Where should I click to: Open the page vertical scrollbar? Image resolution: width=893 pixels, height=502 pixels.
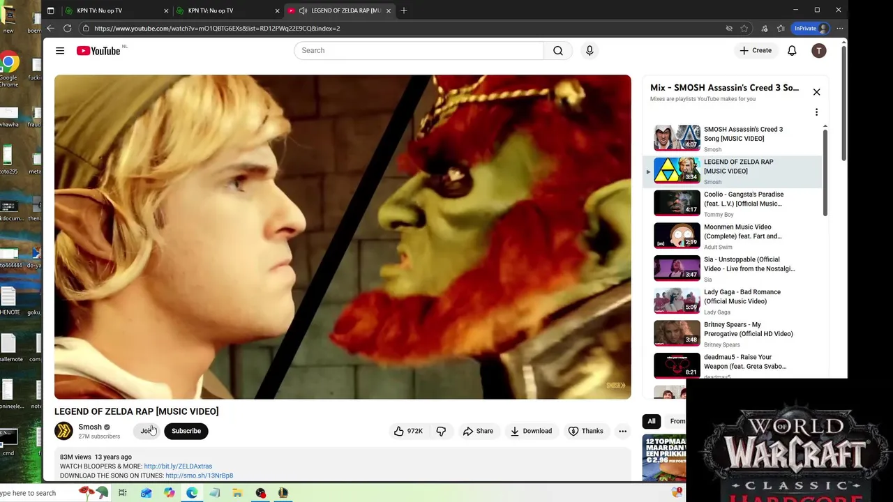point(844,105)
